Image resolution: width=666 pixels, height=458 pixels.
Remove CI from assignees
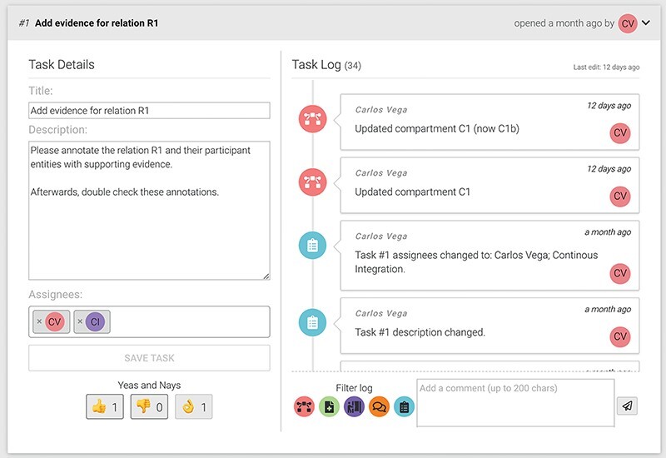coord(80,322)
